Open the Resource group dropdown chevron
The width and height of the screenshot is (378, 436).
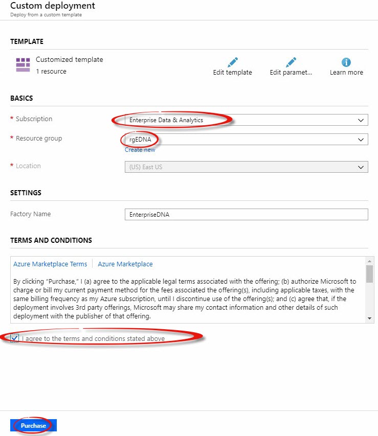[361, 140]
